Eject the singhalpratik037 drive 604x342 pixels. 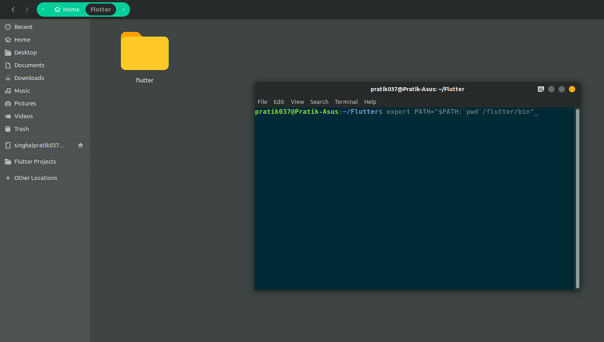click(81, 145)
